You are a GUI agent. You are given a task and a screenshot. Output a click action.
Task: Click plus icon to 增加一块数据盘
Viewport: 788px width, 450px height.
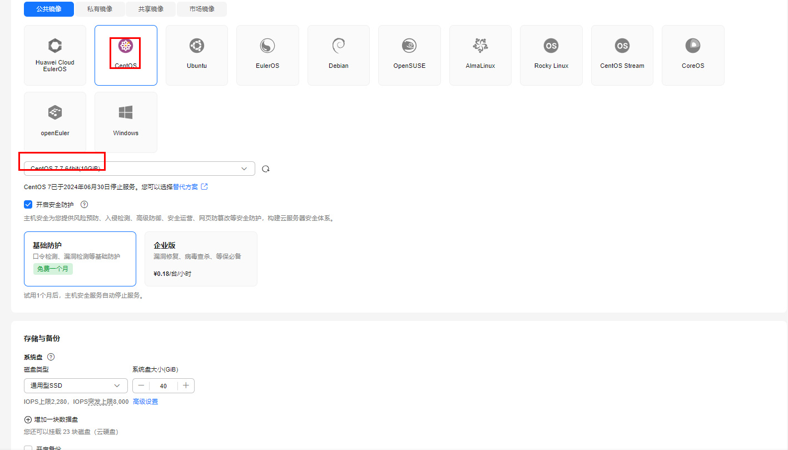tap(28, 419)
